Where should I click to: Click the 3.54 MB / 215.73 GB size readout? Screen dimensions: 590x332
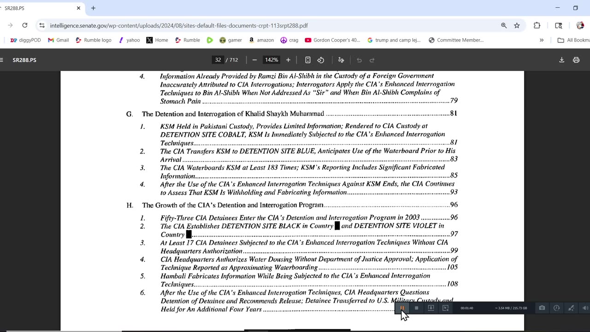[x=511, y=308]
